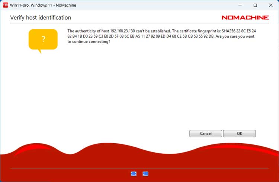Click the NoMachine app icon in title bar

tap(5, 5)
